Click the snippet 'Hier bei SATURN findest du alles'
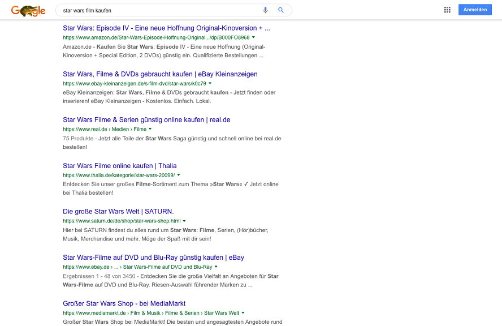Image resolution: width=502 pixels, height=326 pixels. point(166,234)
